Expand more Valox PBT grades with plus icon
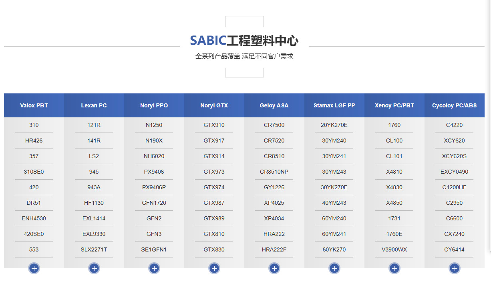Viewport: 491px width, 289px height. click(x=34, y=268)
